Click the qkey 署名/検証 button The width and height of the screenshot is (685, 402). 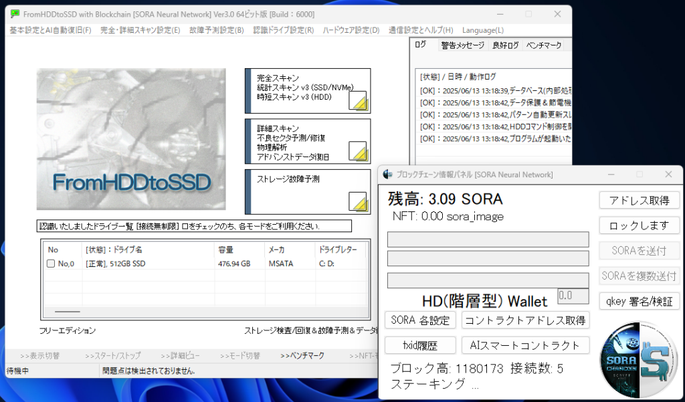[639, 302]
